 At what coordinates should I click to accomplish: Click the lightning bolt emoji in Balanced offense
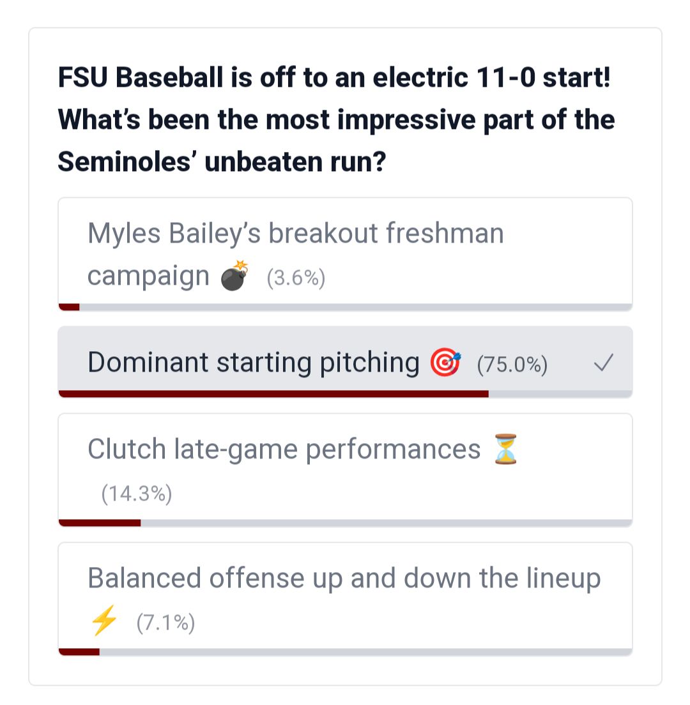pyautogui.click(x=104, y=621)
